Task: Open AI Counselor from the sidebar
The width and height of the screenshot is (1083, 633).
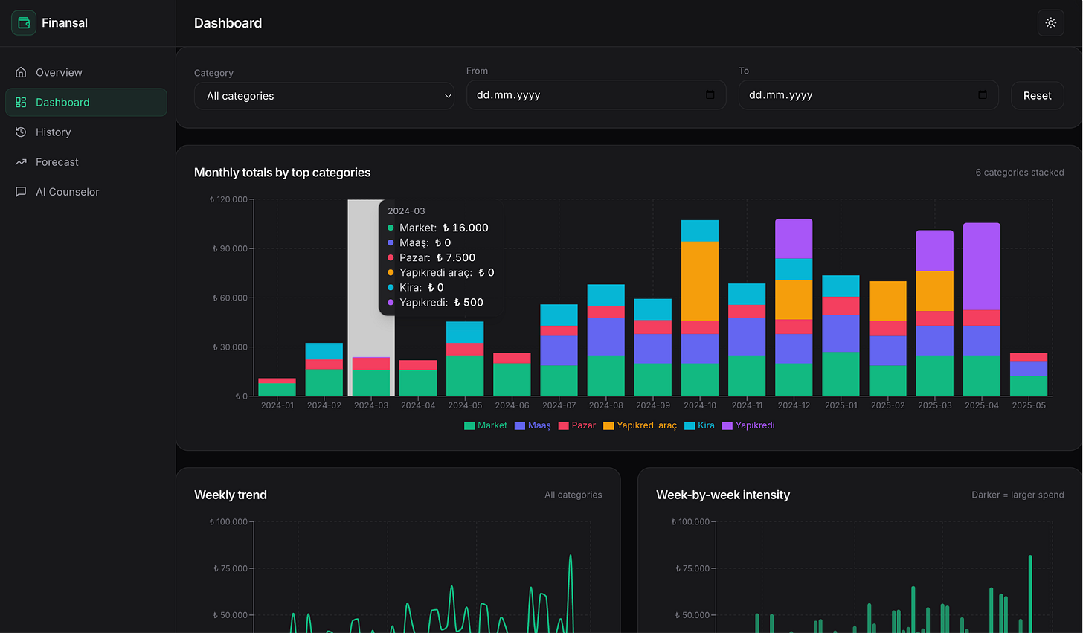Action: point(86,191)
